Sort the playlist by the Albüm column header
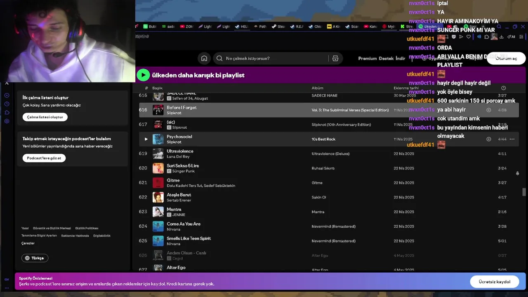This screenshot has height=297, width=528. tap(317, 88)
